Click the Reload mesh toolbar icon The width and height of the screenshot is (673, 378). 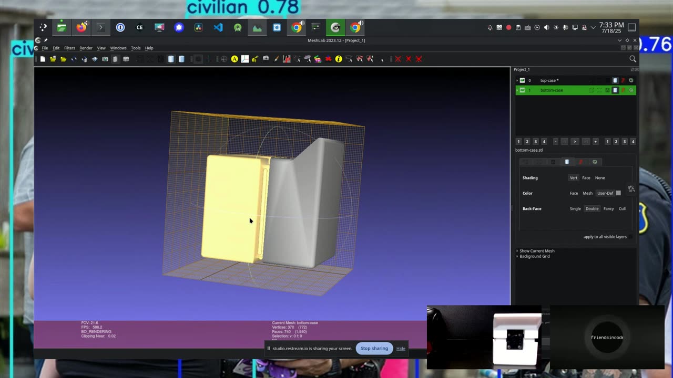pos(74,59)
